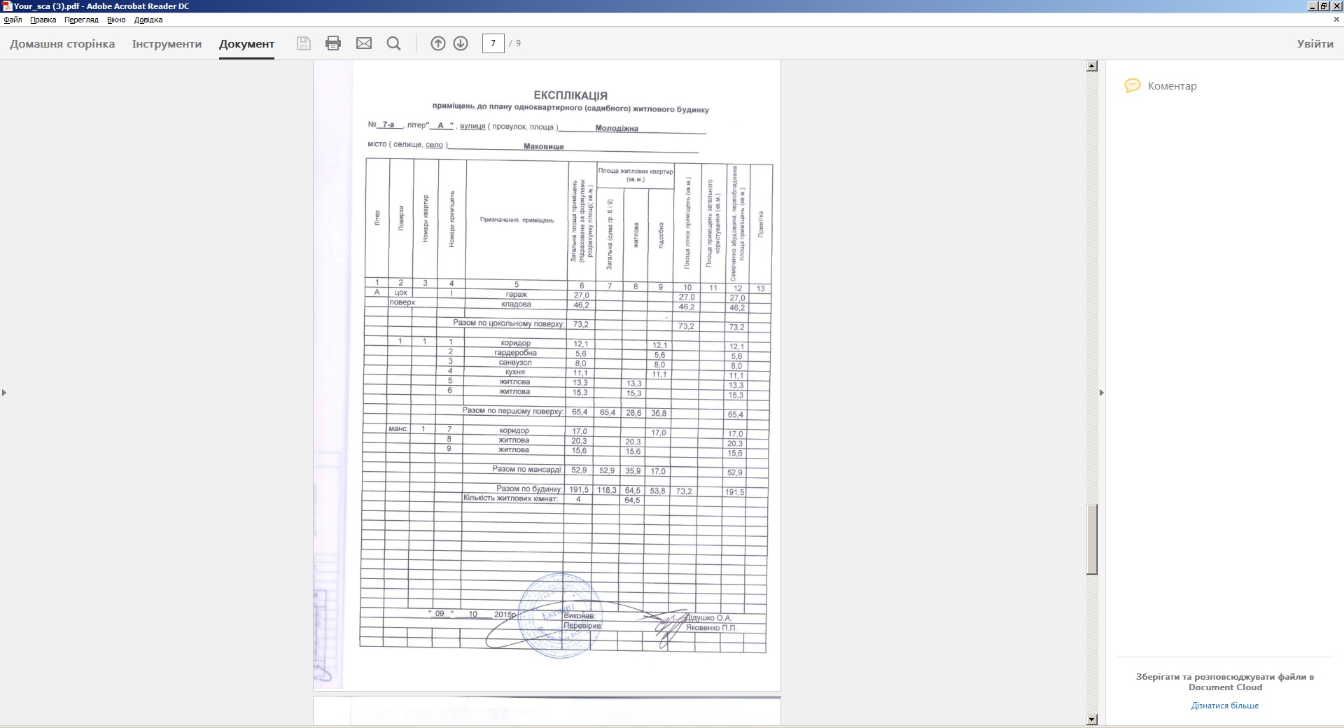Click the village name Маковище
1344x728 pixels.
[x=544, y=146]
